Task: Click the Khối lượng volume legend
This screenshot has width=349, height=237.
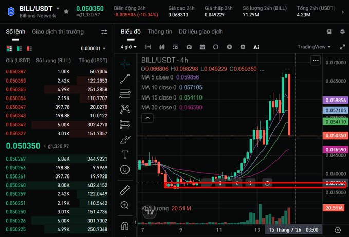Action: point(166,208)
